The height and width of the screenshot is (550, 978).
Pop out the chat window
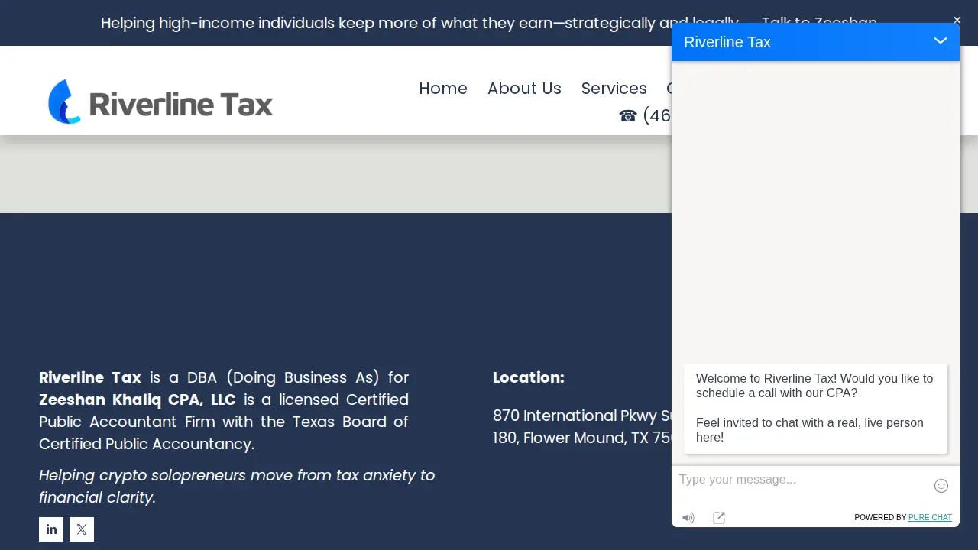coord(719,518)
